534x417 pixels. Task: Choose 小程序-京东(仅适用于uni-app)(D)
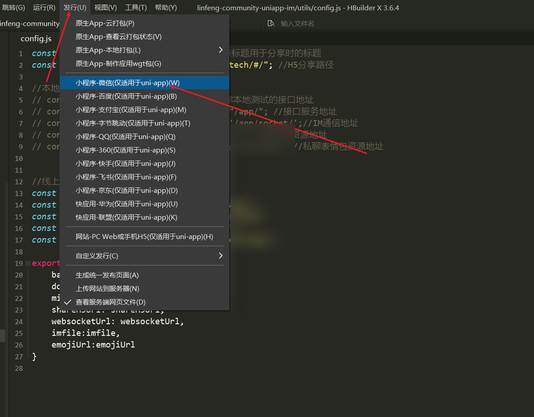144,190
